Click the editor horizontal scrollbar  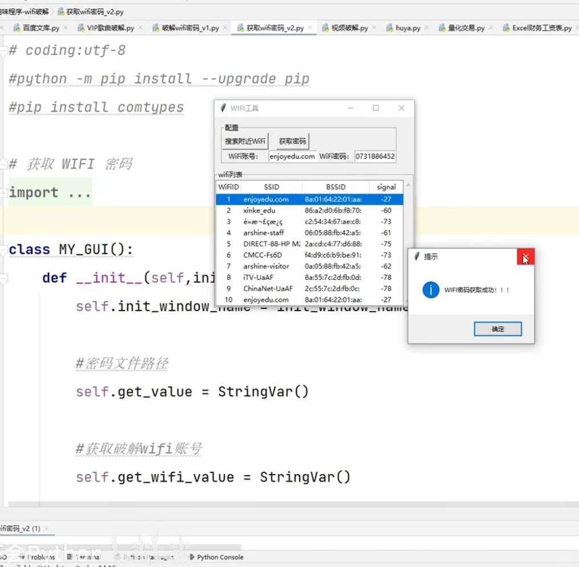293,504
